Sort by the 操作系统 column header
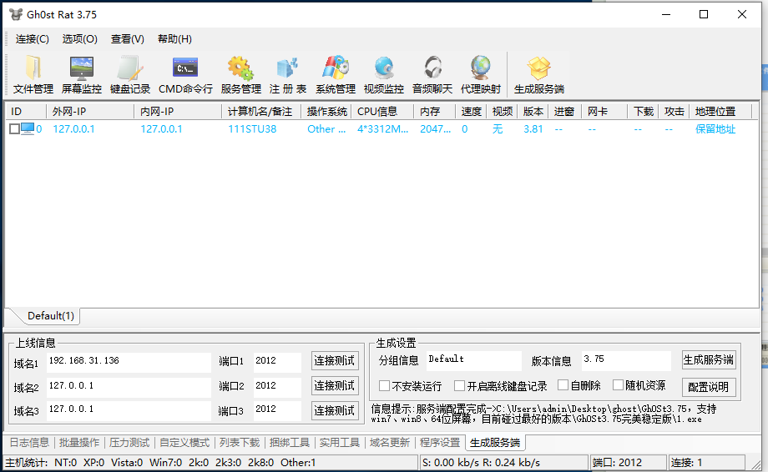Image resolution: width=768 pixels, height=472 pixels. tap(326, 112)
